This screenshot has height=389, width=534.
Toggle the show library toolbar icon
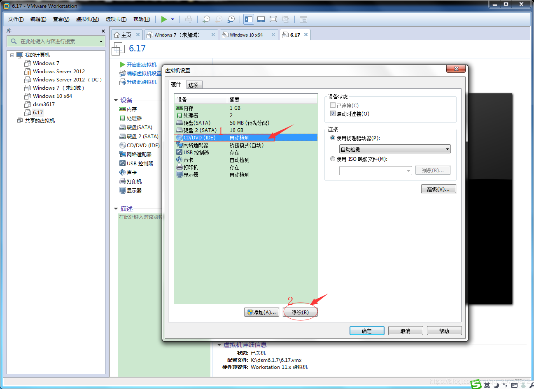249,19
